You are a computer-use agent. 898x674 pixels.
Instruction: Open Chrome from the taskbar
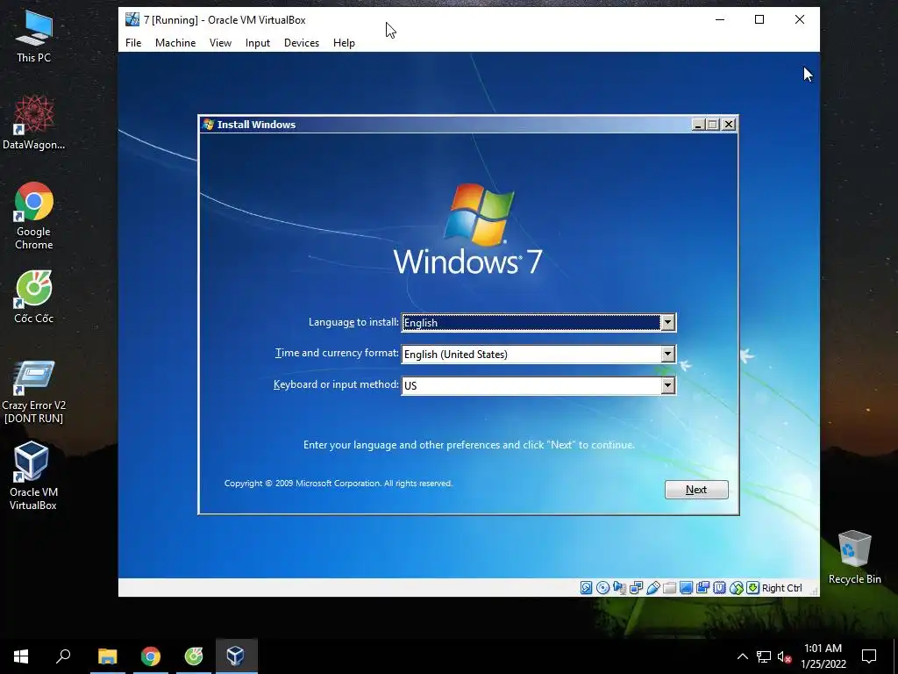coord(151,656)
